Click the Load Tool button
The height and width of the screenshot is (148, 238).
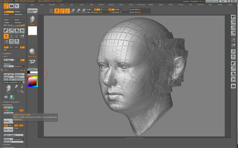8,74
